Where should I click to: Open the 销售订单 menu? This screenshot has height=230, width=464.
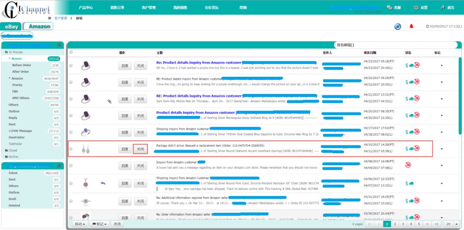(117, 8)
